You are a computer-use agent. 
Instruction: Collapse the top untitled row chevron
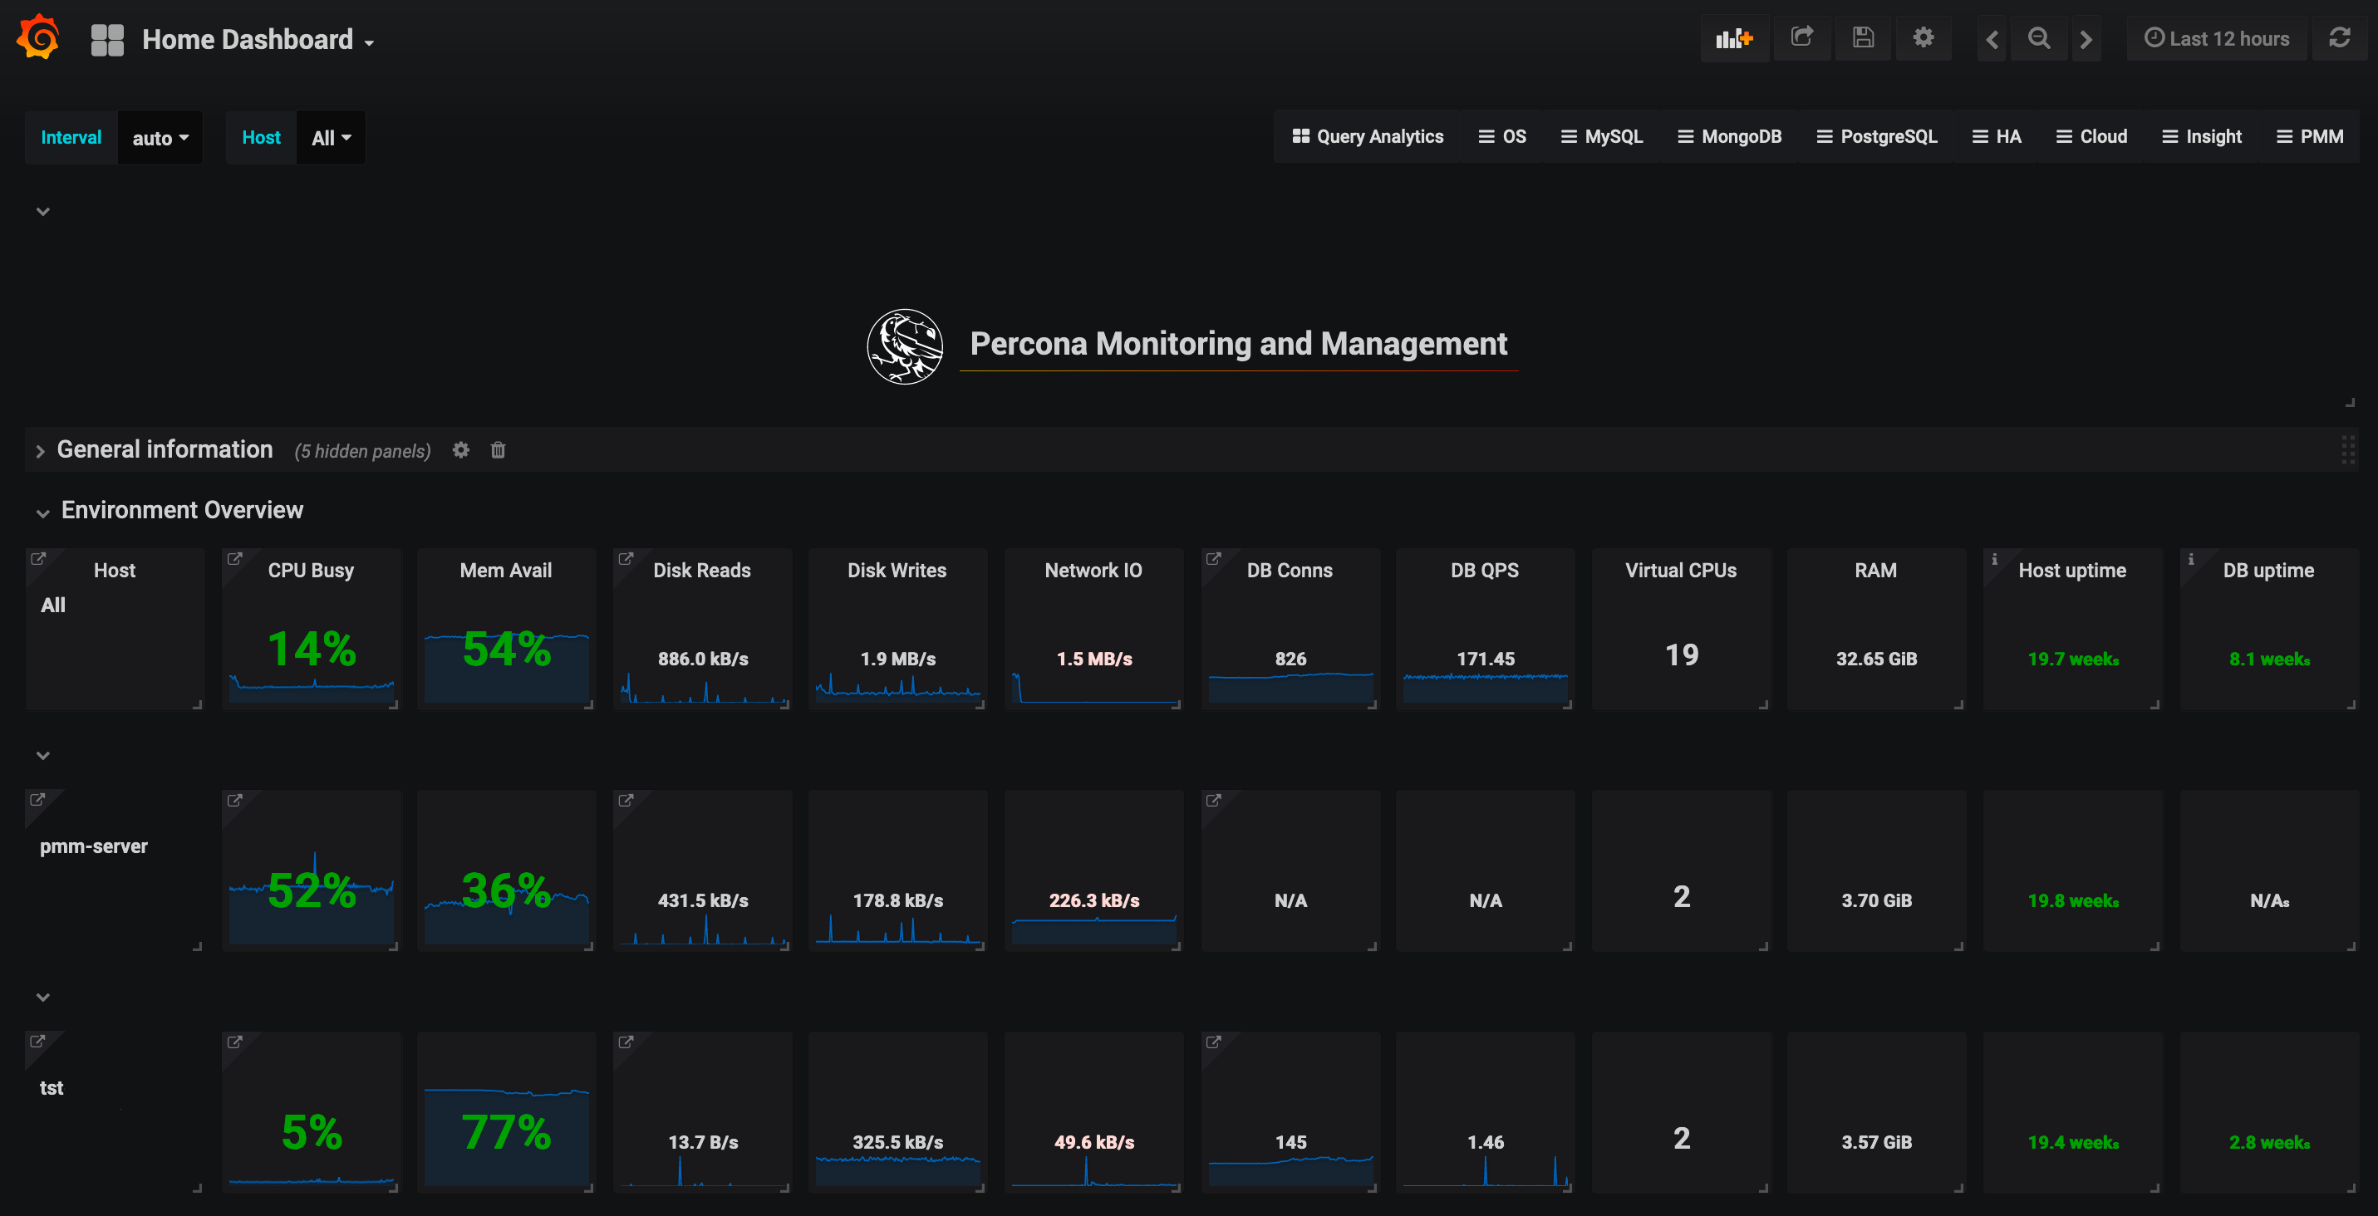[42, 210]
